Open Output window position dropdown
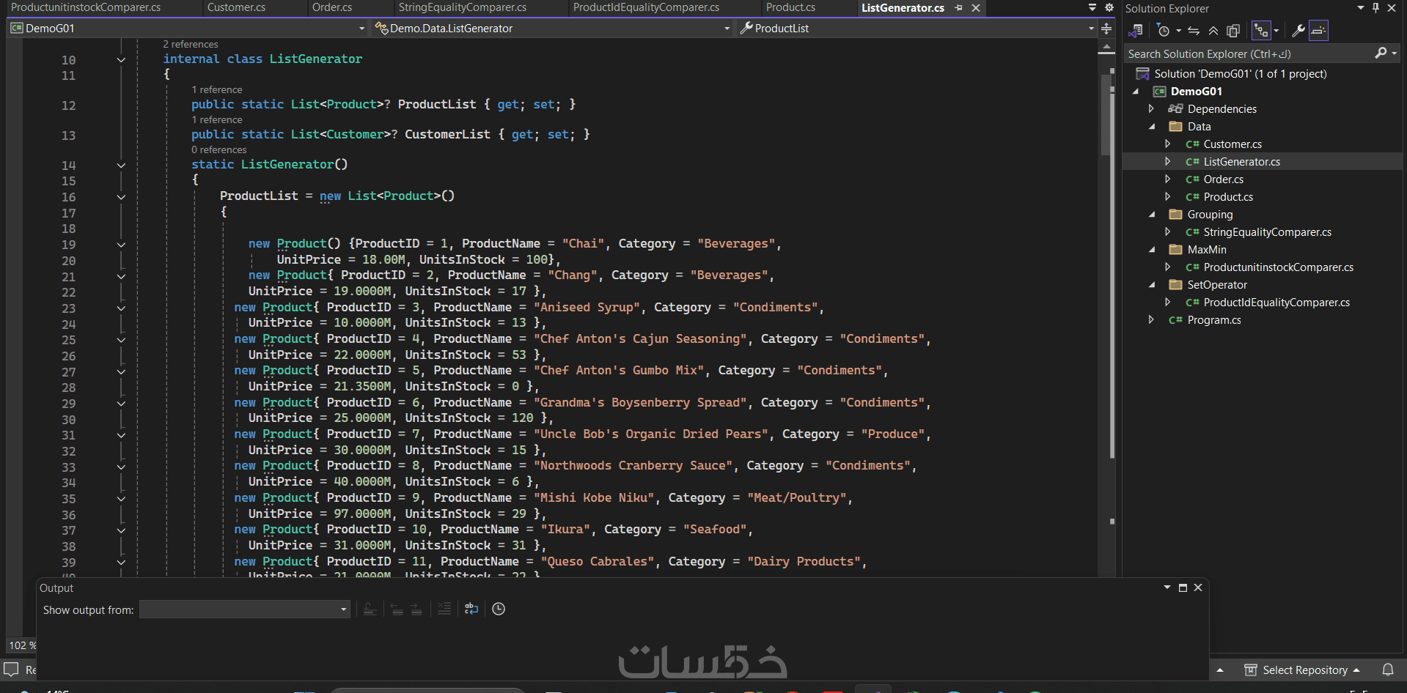This screenshot has height=693, width=1407. click(x=1167, y=588)
